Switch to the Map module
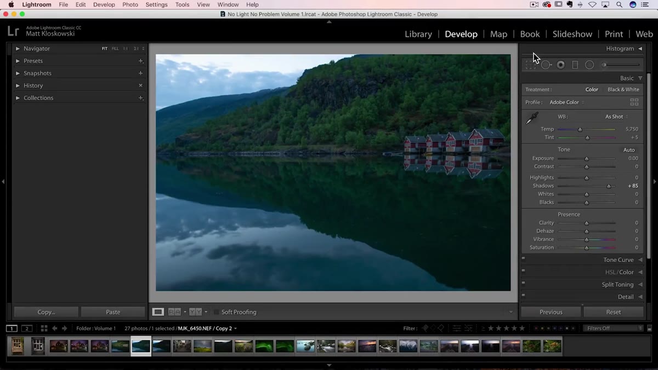Screen dimensions: 658x370 498,34
